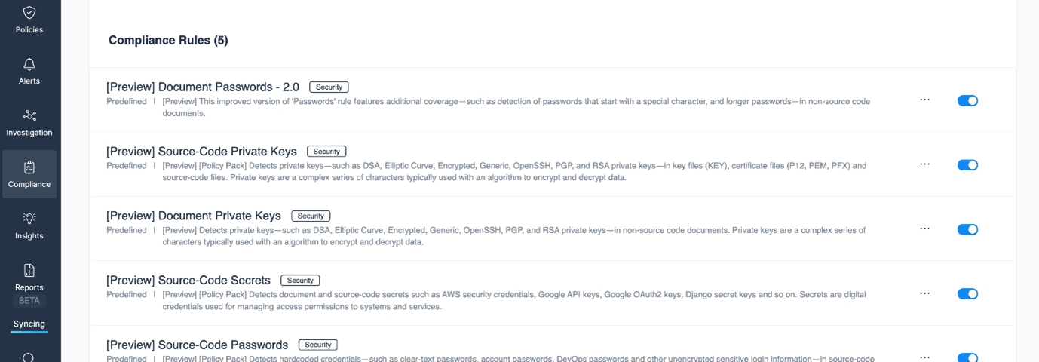
Task: Disable the Document Passwords - 2.0 rule toggle
Action: (967, 100)
